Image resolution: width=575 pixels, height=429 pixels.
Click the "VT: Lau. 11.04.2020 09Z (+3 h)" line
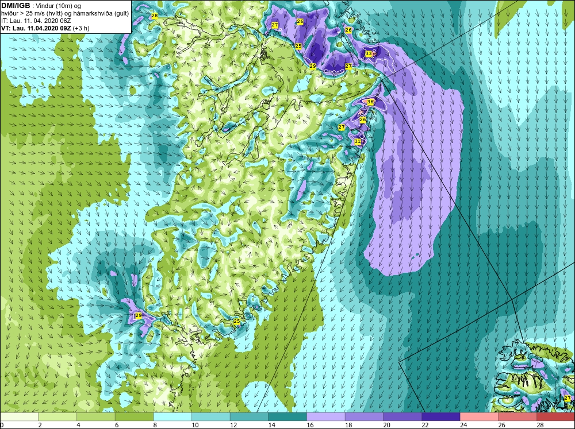pyautogui.click(x=45, y=28)
